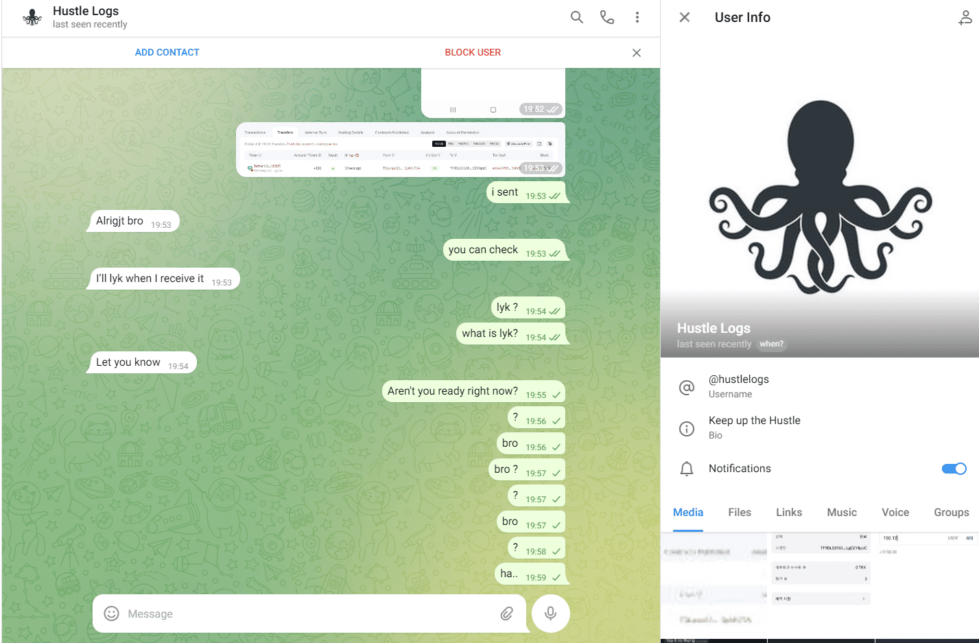Attach a file with the paperclip
Viewport: 979px width, 643px height.
[x=506, y=613]
